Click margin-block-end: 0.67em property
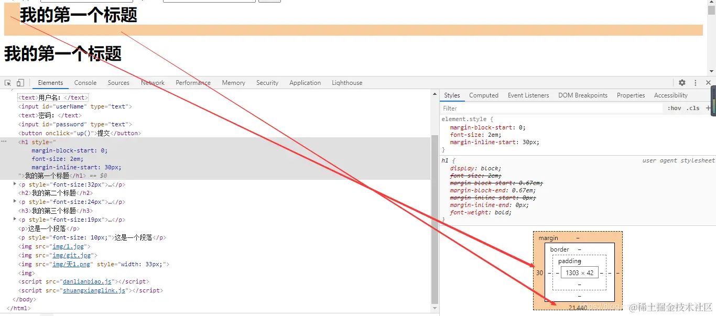Viewport: 716px width, 316px height. (x=492, y=190)
